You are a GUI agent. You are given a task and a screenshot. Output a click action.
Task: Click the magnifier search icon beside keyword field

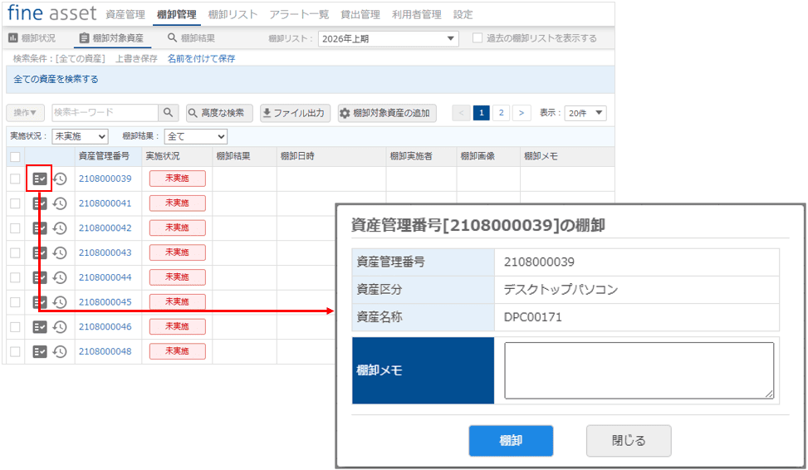tap(168, 112)
